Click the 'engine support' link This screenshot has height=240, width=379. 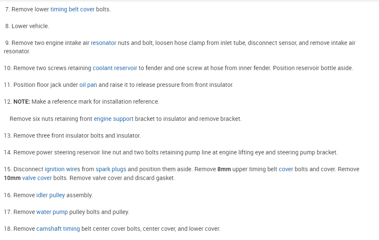coord(113,119)
